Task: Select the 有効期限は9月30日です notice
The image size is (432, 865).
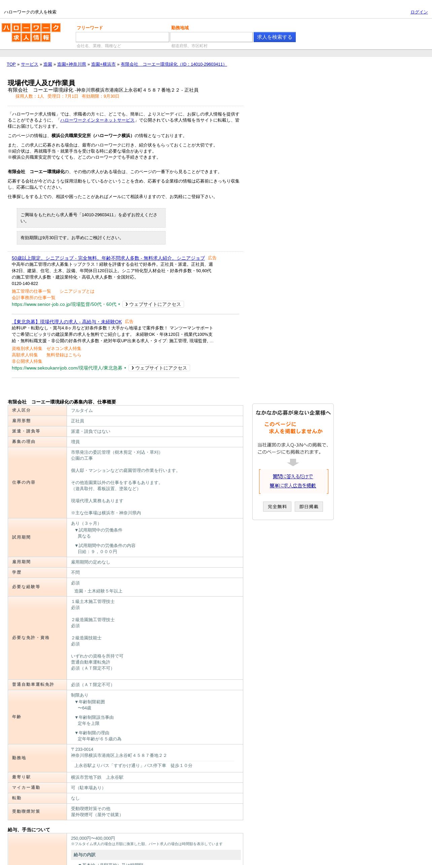Action: pyautogui.click(x=91, y=238)
